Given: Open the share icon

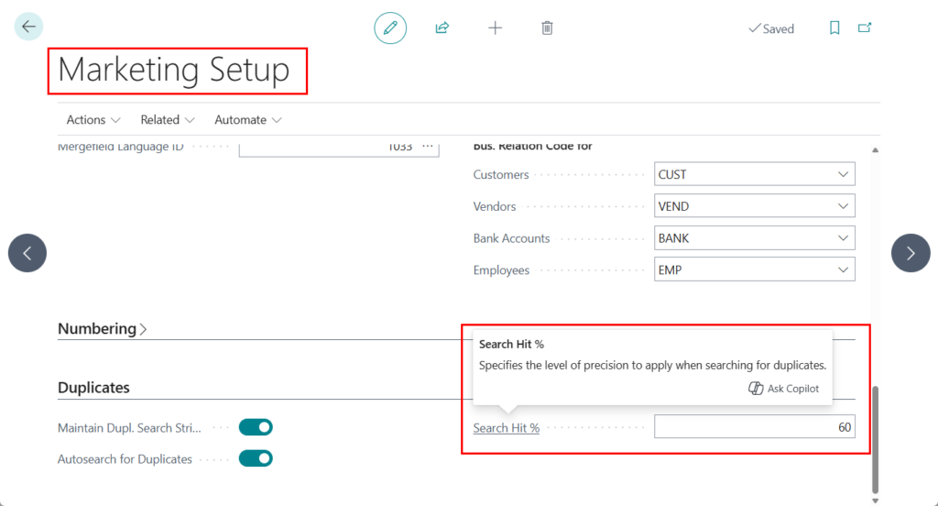Looking at the screenshot, I should (x=442, y=28).
